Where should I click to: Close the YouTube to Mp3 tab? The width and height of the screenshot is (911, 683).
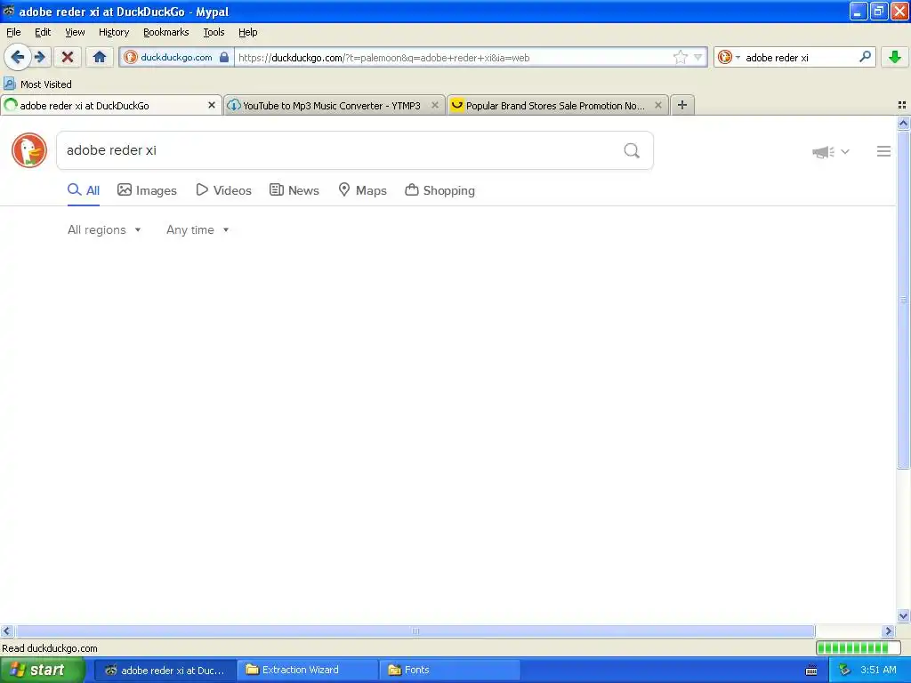click(x=434, y=105)
